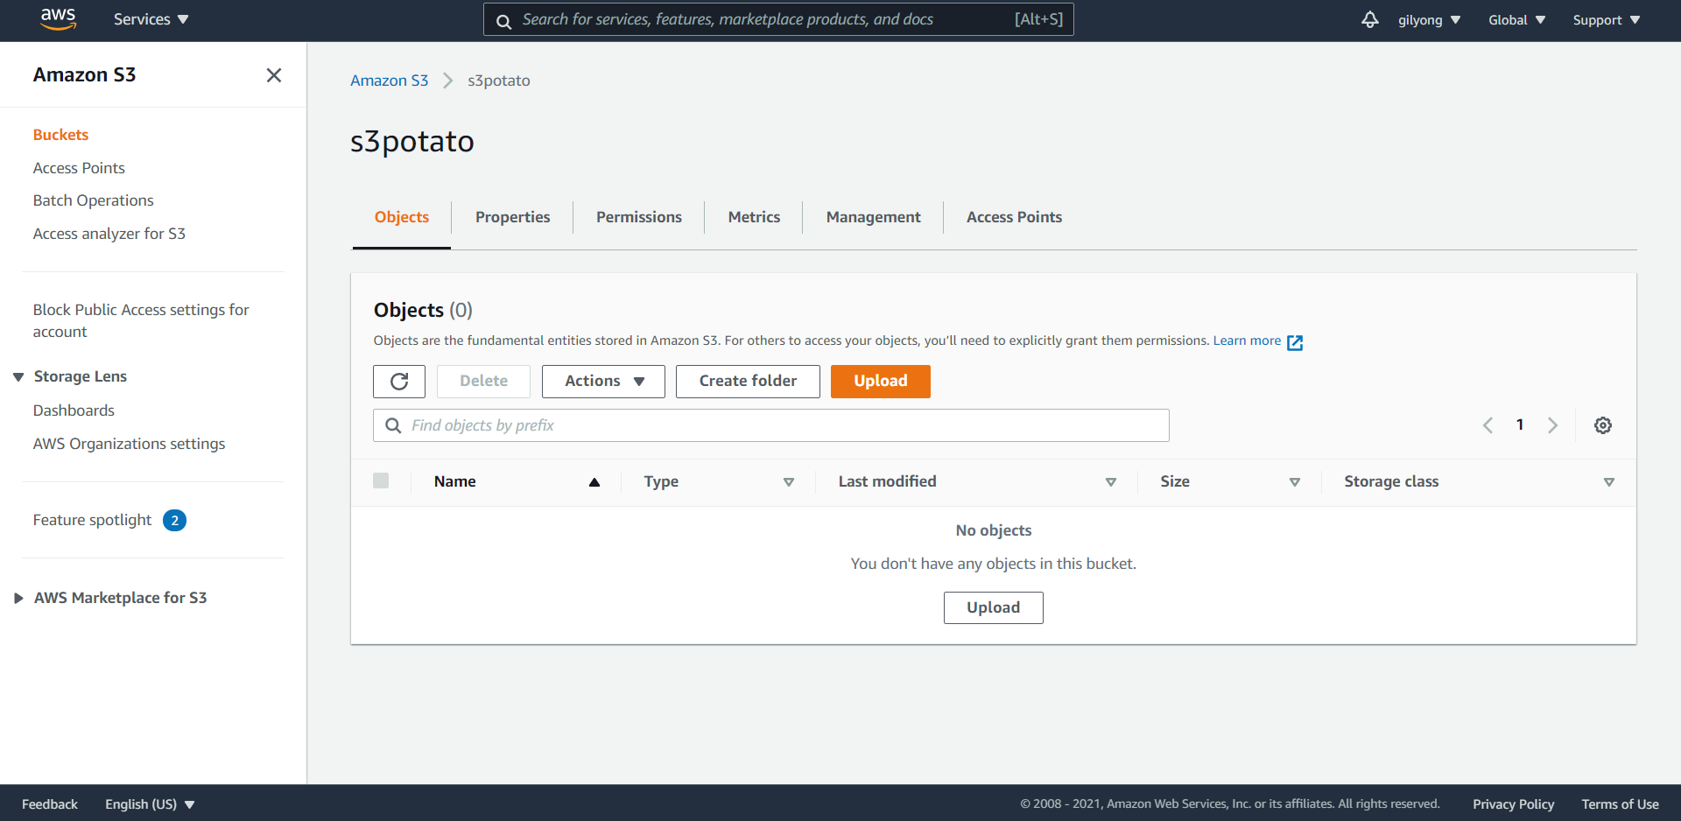Sort by Type column arrow
Image resolution: width=1681 pixels, height=821 pixels.
click(x=789, y=482)
